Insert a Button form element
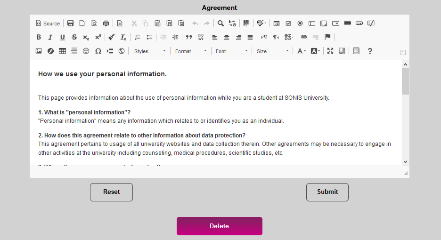This screenshot has height=240, width=441. tap(347, 24)
